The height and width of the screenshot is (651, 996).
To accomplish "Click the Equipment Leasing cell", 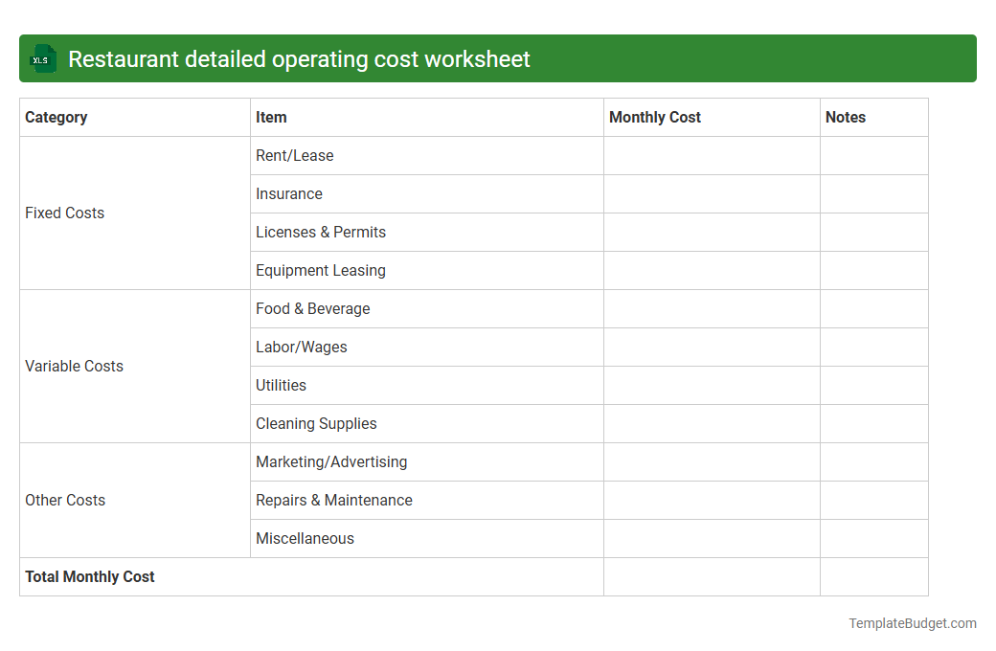I will click(x=320, y=270).
